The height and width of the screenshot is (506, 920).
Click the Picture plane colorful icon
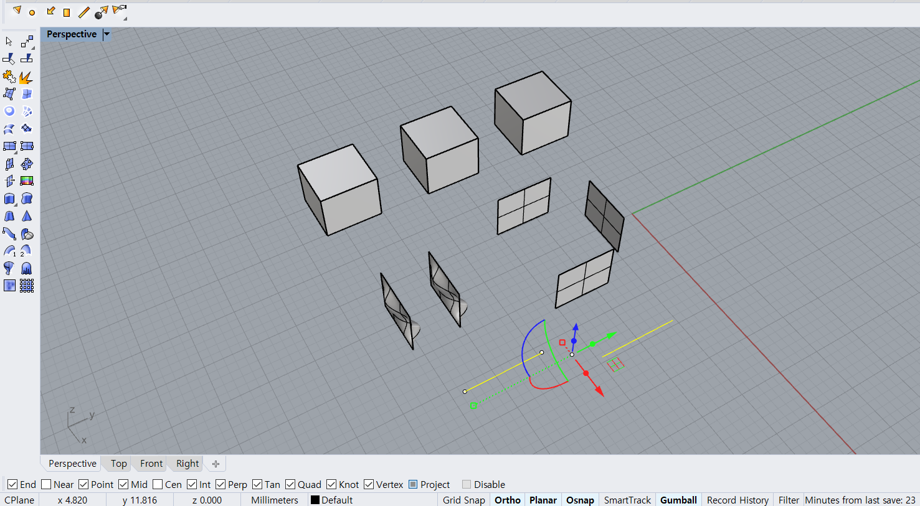(x=27, y=181)
